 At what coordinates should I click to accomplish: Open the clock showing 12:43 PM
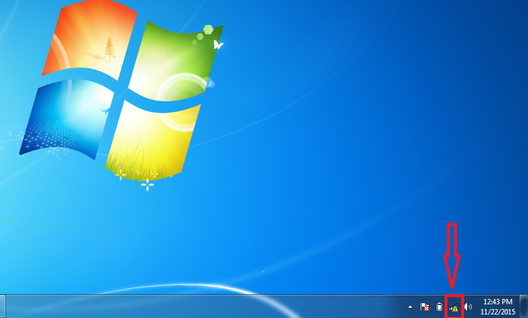click(x=498, y=307)
